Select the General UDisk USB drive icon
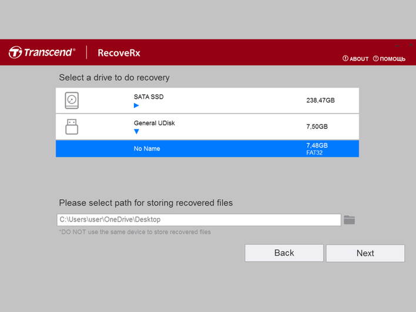This screenshot has height=312, width=416. coord(72,126)
